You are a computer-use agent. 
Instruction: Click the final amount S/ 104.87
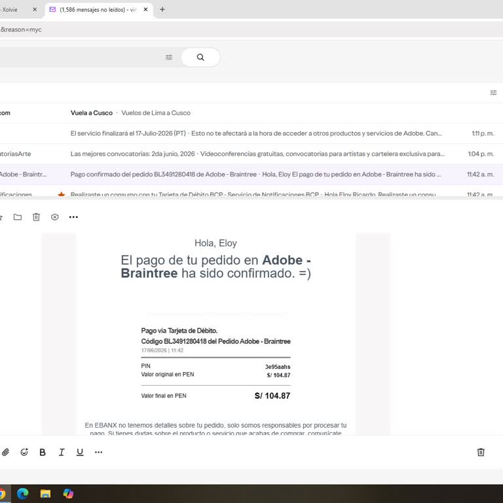tap(272, 396)
